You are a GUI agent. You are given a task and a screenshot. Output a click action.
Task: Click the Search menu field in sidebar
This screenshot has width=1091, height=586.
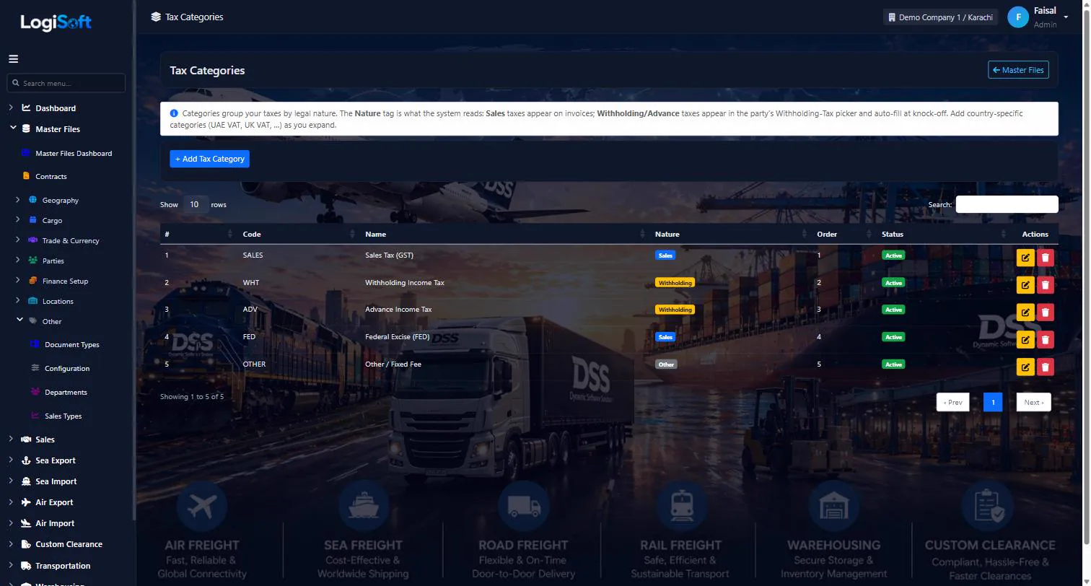66,83
